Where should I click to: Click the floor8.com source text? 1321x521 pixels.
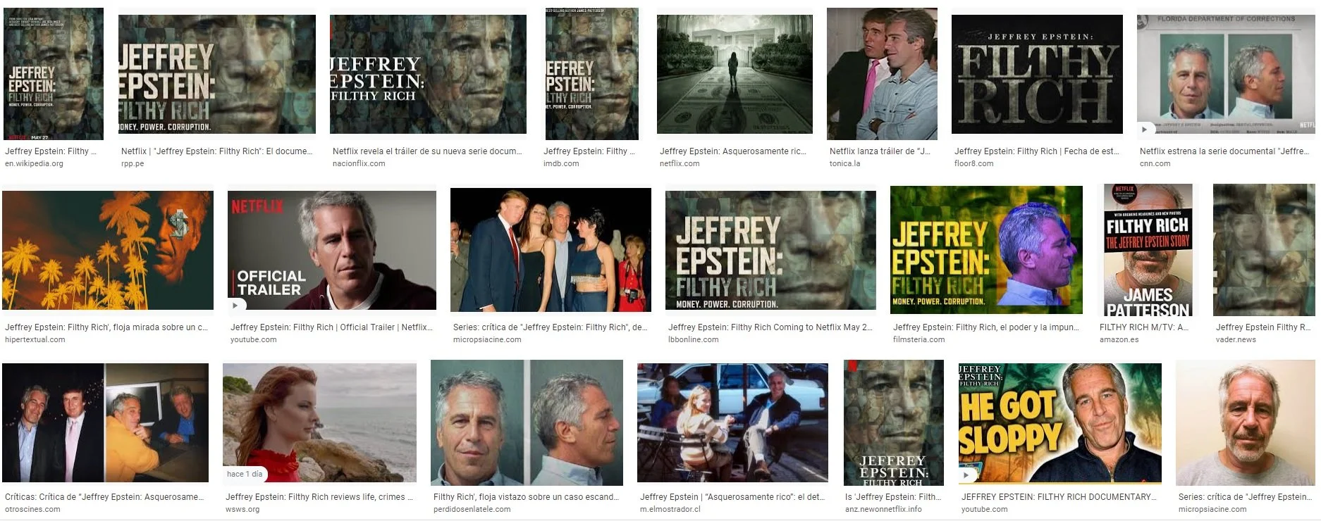973,163
